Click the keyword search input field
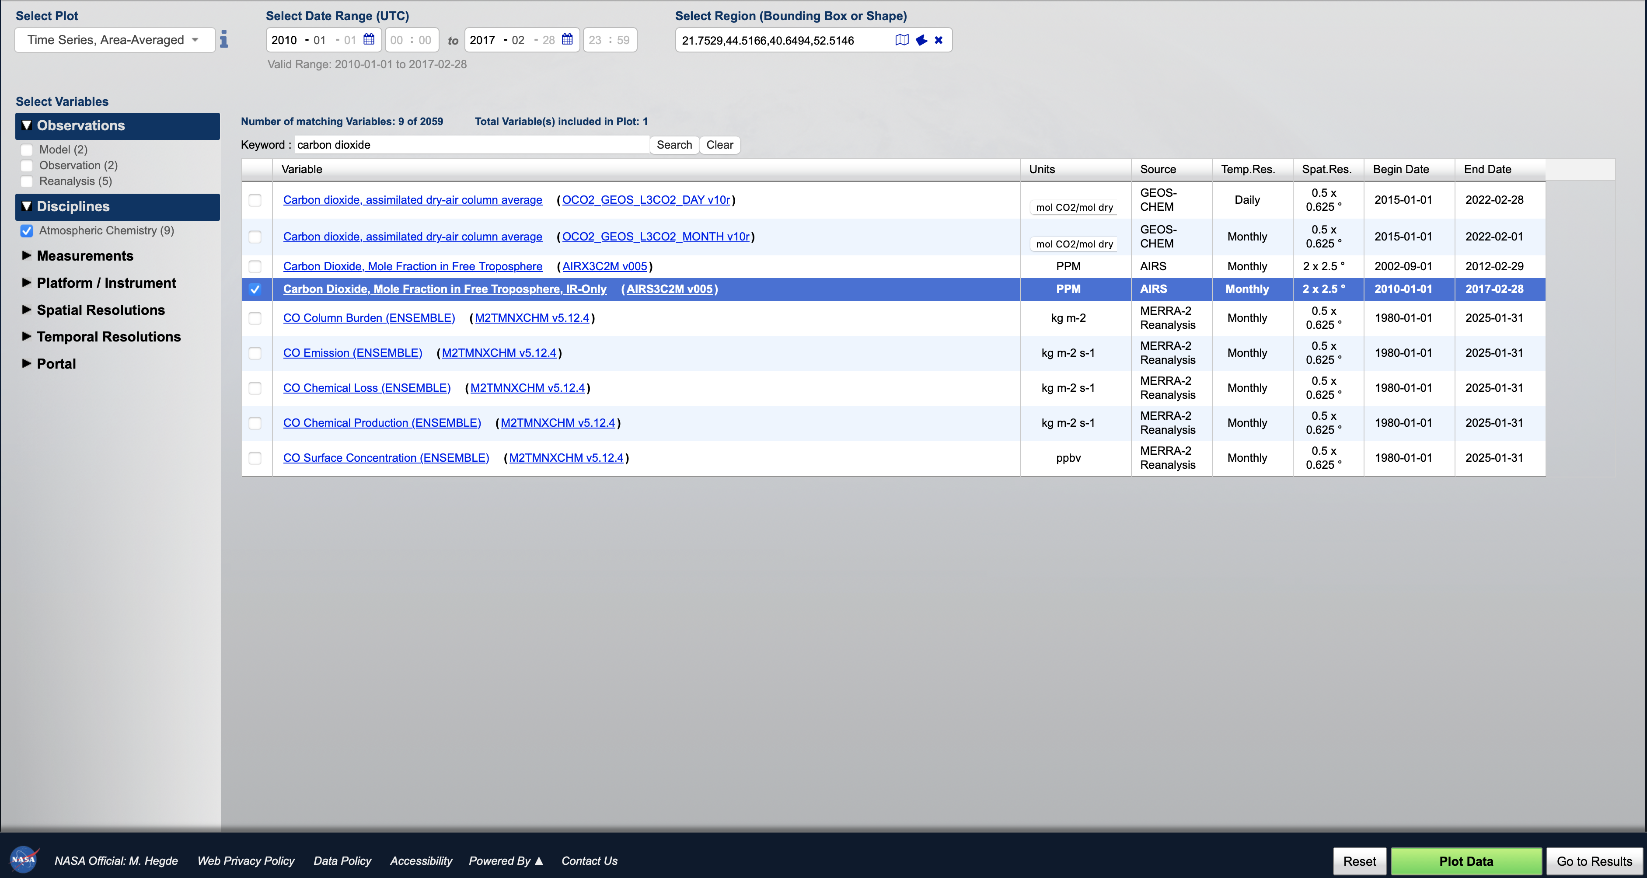1647x878 pixels. point(472,145)
